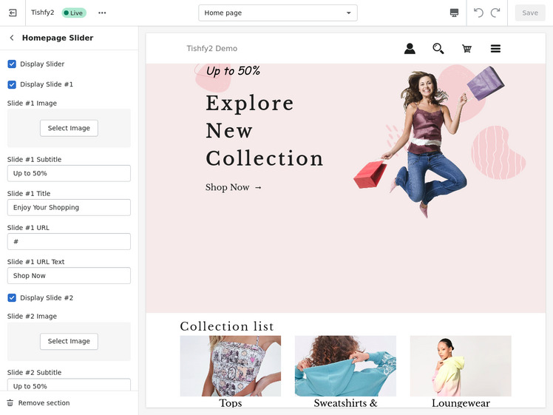Open the Loungewear collection thumbnail
The image size is (553, 415).
click(x=461, y=366)
